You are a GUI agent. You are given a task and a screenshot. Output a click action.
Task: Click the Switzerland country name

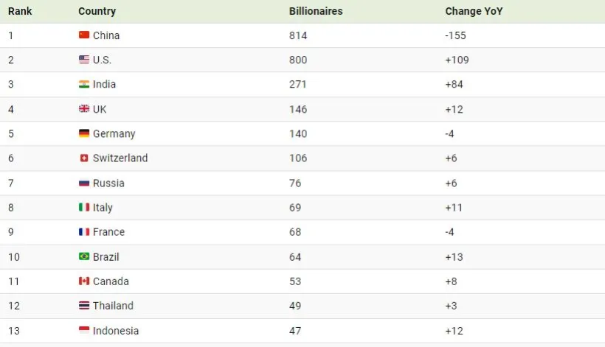coord(120,158)
